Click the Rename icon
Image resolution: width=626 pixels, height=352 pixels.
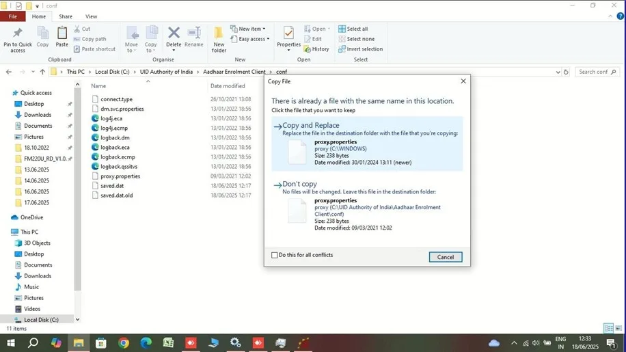[x=194, y=32]
